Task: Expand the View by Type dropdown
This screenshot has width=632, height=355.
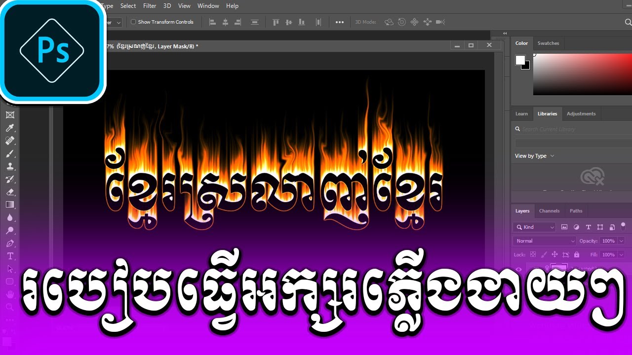Action: (535, 156)
